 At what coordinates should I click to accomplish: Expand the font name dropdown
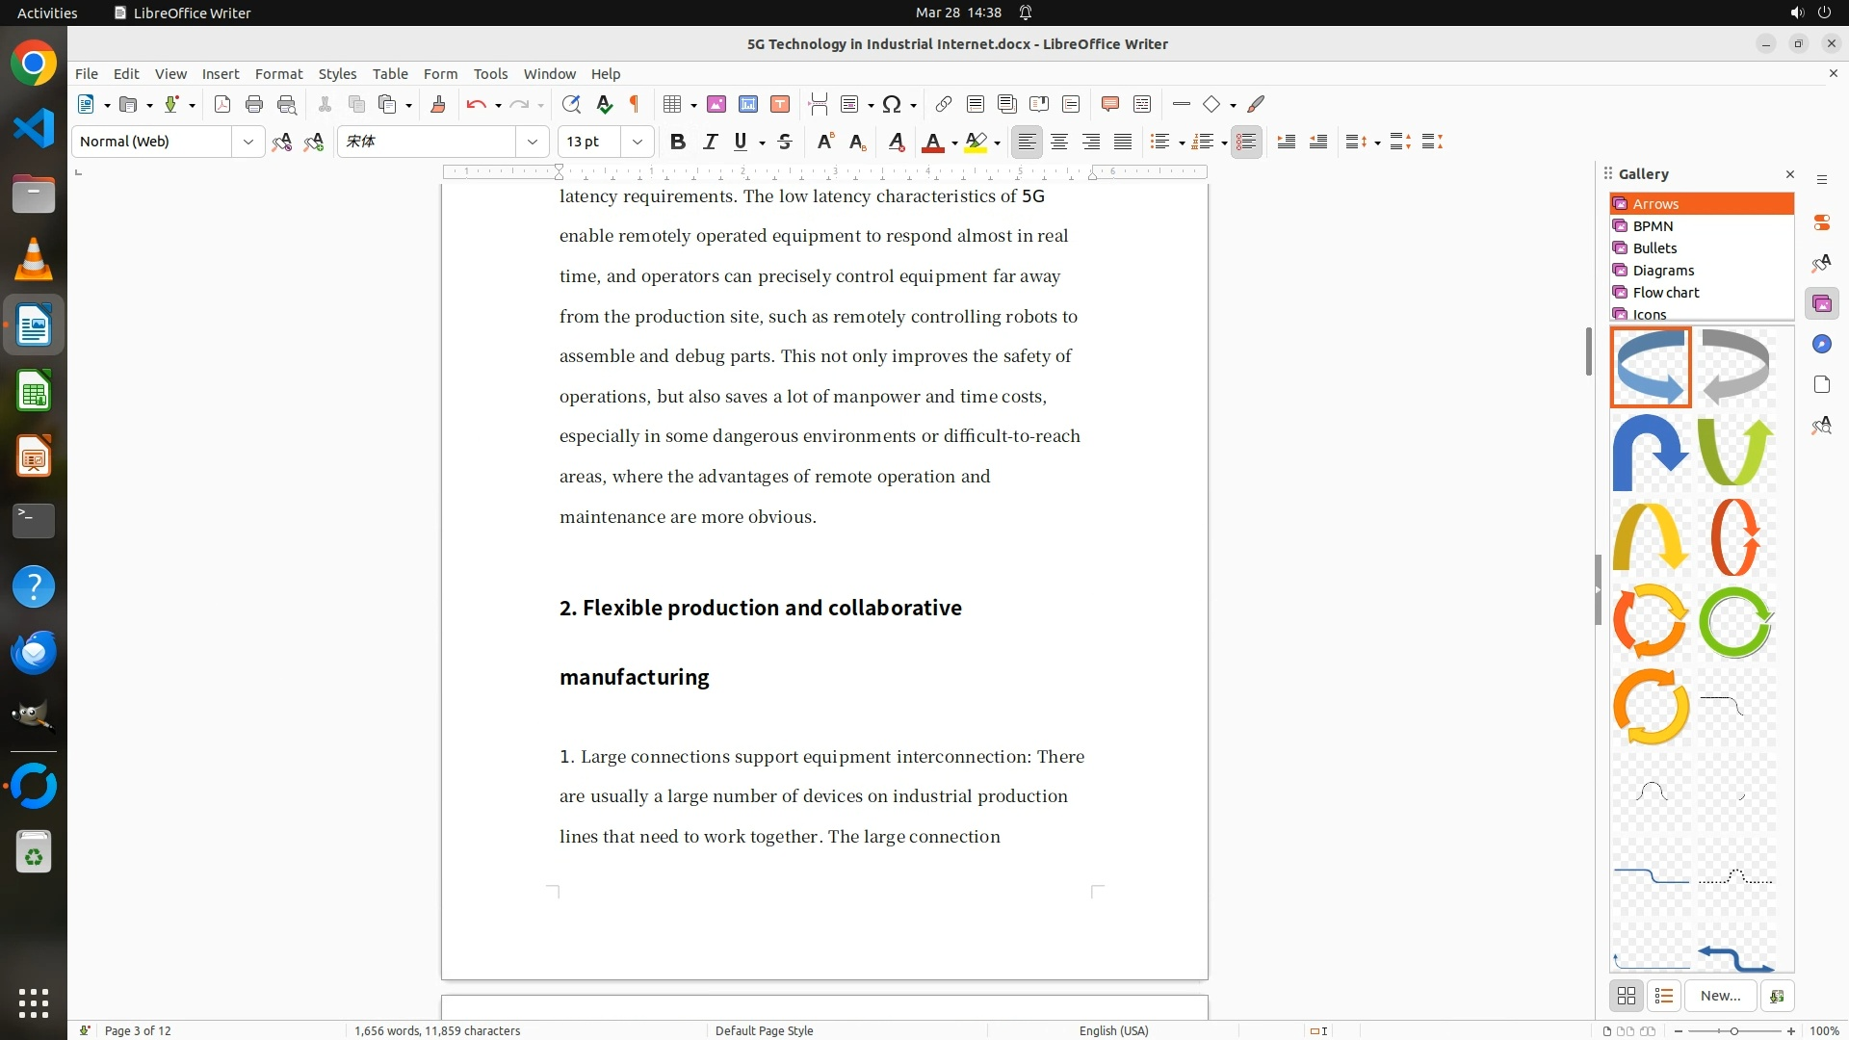[x=532, y=142]
